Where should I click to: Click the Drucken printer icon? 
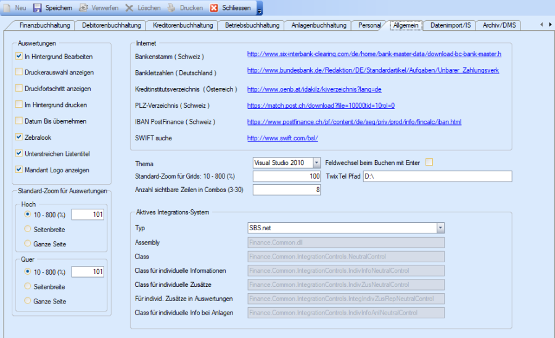click(x=171, y=8)
